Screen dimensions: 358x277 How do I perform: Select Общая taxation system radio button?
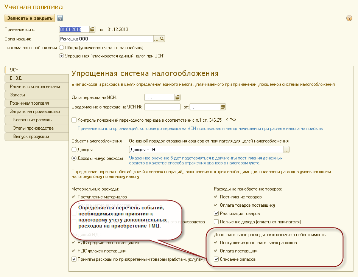click(x=61, y=48)
